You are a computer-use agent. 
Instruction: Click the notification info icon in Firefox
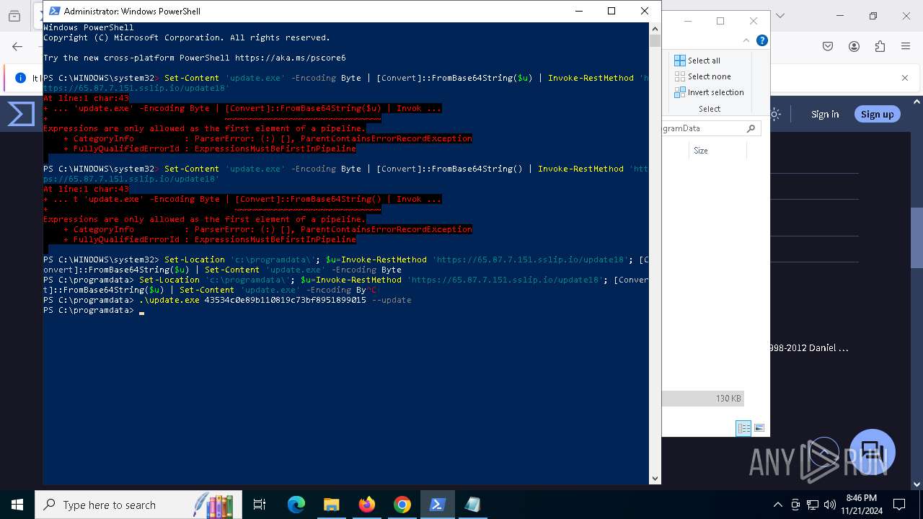click(21, 78)
